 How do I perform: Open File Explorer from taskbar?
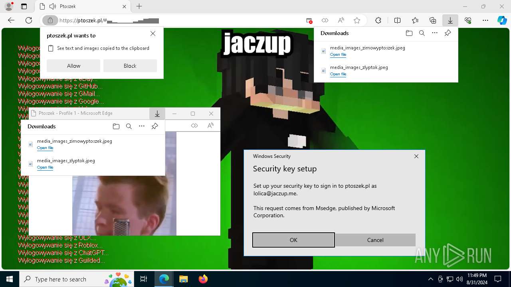point(183,279)
